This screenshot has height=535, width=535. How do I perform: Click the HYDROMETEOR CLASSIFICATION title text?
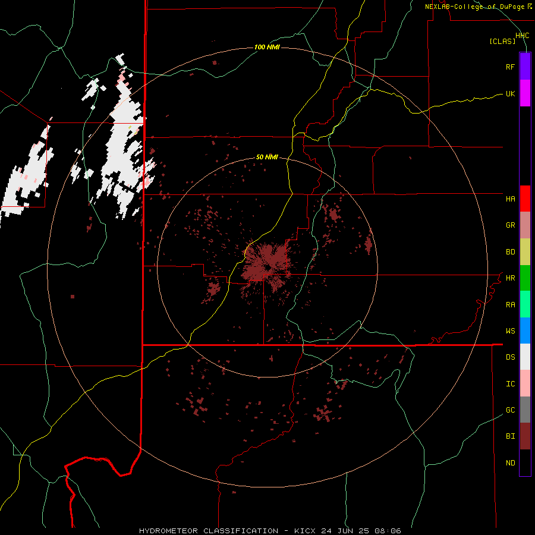209,531
